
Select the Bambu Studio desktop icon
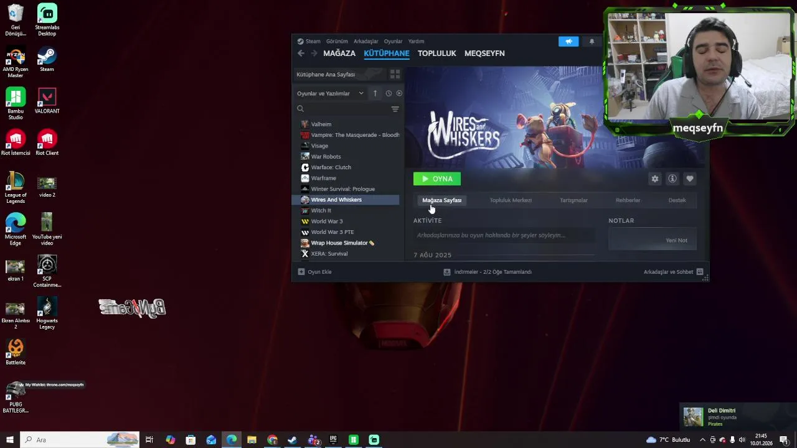[x=16, y=104]
